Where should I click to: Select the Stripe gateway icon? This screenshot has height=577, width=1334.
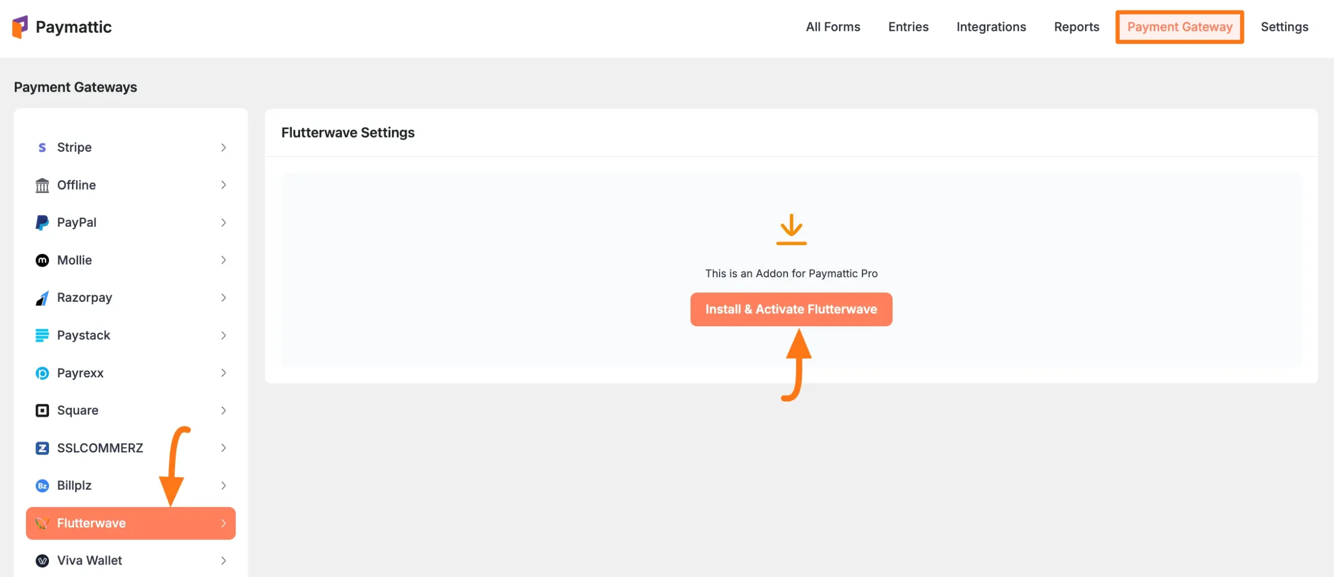pyautogui.click(x=42, y=147)
